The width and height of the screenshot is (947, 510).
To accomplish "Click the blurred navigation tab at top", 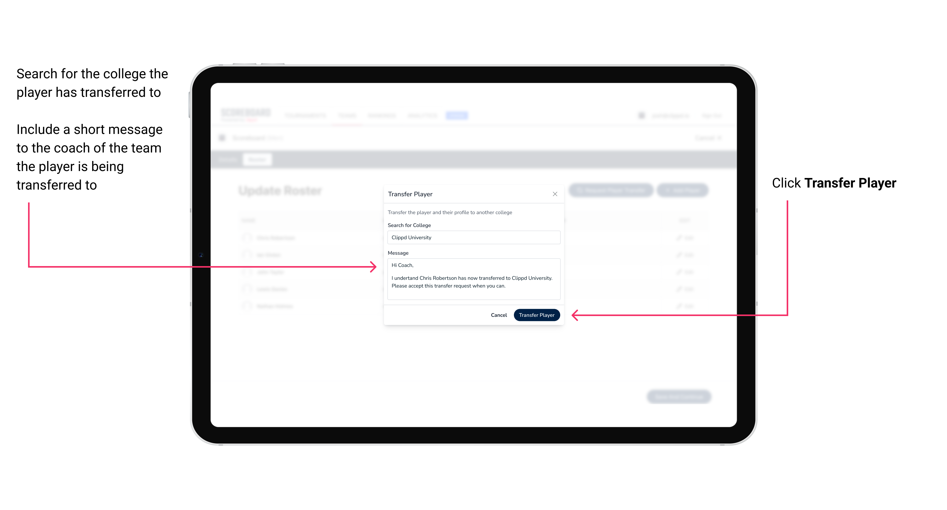I will [448, 108].
